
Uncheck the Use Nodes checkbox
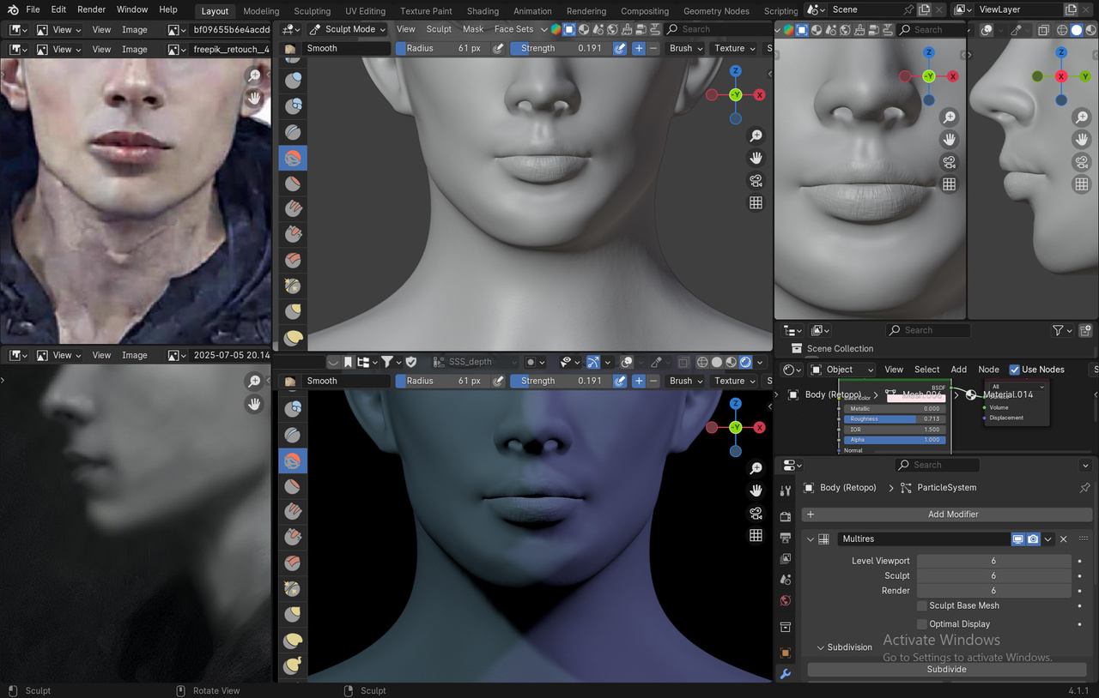pyautogui.click(x=1014, y=370)
